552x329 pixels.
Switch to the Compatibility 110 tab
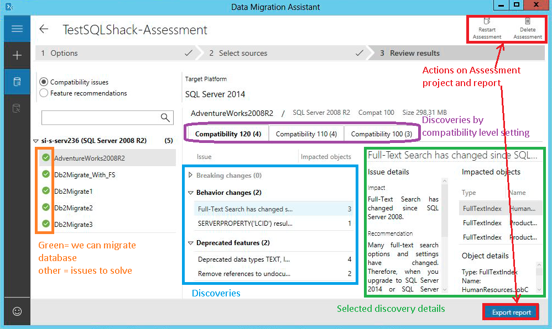click(x=306, y=134)
